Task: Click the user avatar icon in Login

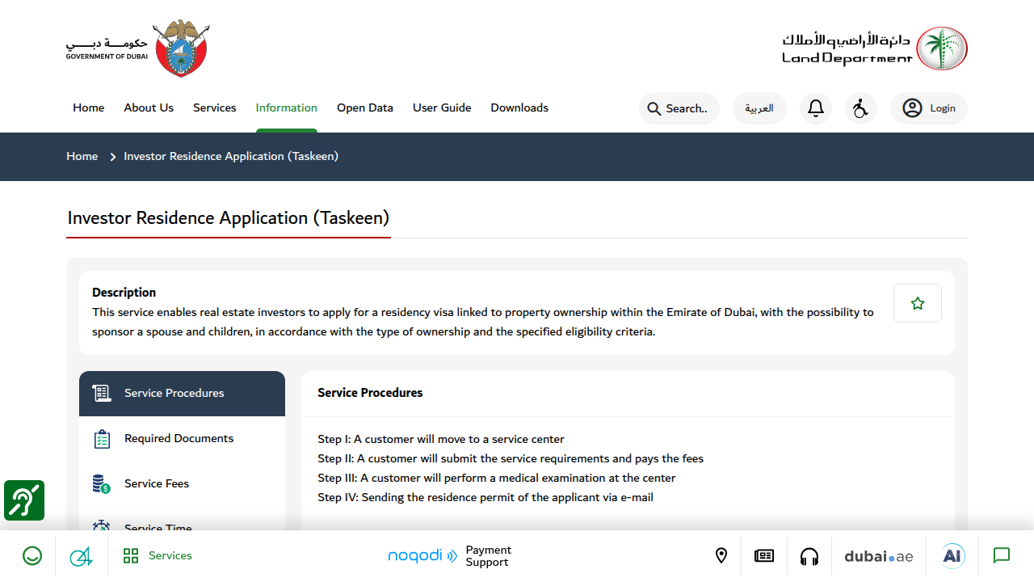Action: click(912, 108)
